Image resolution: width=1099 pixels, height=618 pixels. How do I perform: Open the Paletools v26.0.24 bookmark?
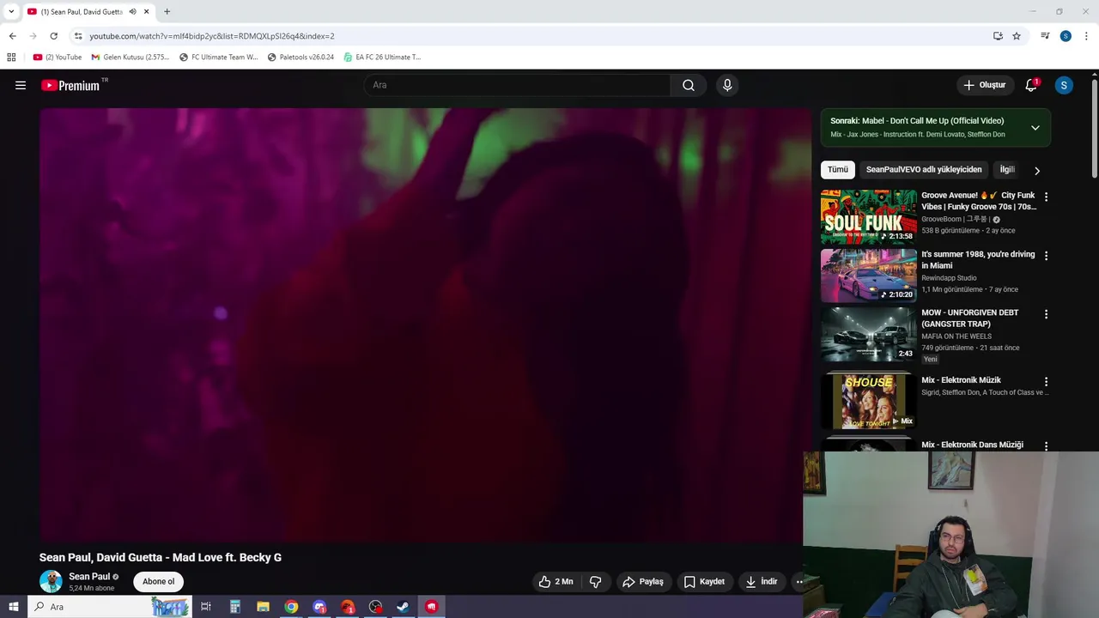301,58
